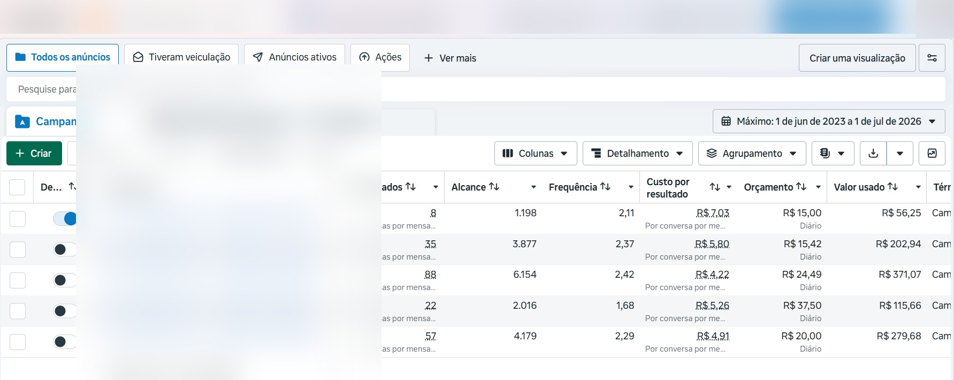
Task: Open Orçamento column options arrow
Action: point(818,187)
